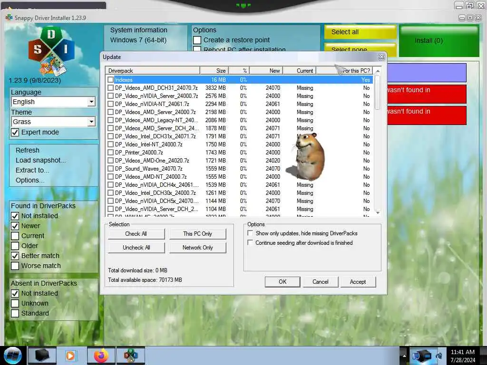Click the list scroll down arrow
The height and width of the screenshot is (365, 487).
(377, 213)
